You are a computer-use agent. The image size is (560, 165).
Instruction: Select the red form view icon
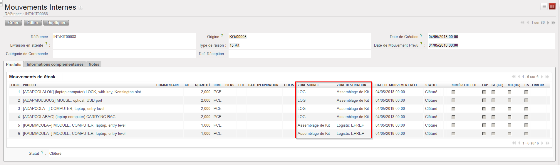(x=552, y=6)
